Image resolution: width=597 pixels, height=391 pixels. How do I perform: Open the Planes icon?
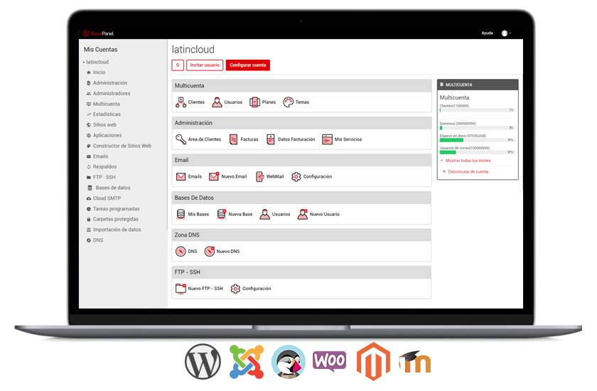[254, 102]
